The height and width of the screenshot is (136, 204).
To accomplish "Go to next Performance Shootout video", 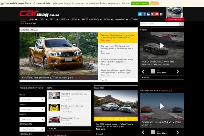I will pos(177,132).
